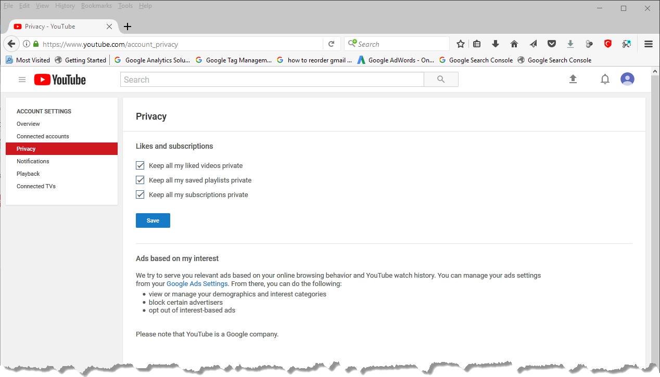Click the YouTube logo
The height and width of the screenshot is (377, 660).
[x=60, y=80]
